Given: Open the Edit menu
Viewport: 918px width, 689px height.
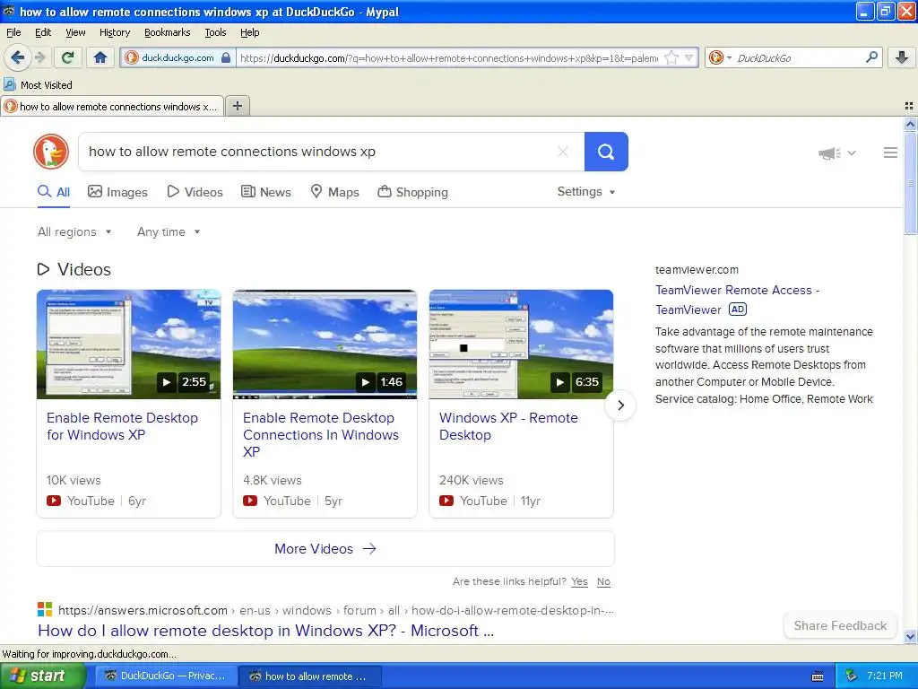Looking at the screenshot, I should [43, 32].
